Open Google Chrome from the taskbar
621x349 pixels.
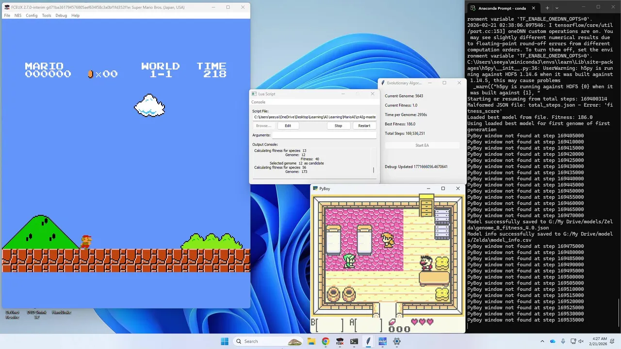(326, 341)
